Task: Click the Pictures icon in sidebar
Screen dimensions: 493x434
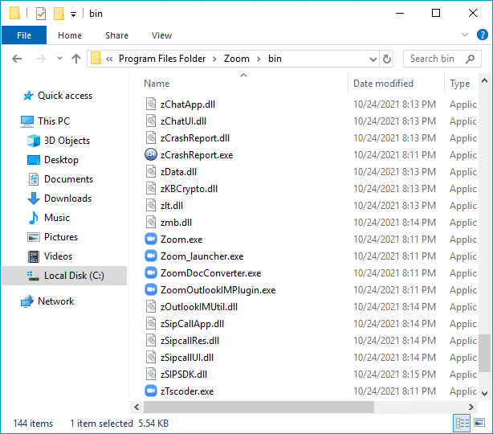Action: pyautogui.click(x=34, y=237)
